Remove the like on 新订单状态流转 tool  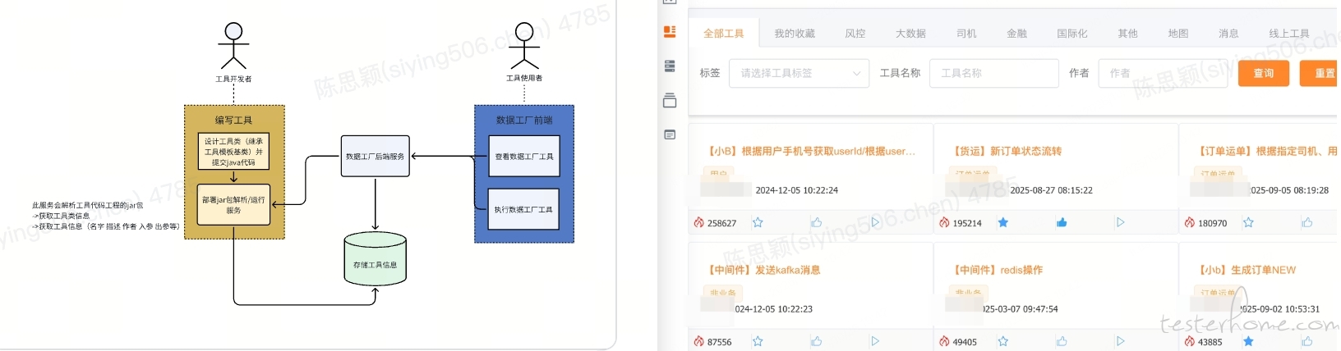[x=1062, y=222]
